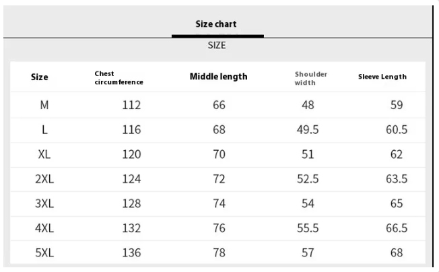Click the Sleeve Length column header
The width and height of the screenshot is (439, 272).
(382, 77)
